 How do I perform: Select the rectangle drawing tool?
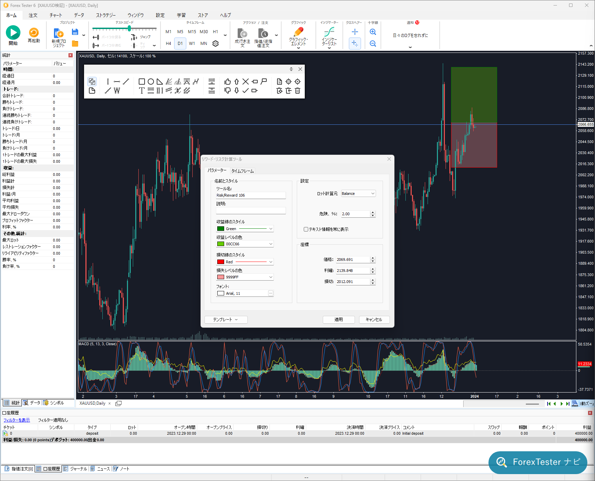141,82
